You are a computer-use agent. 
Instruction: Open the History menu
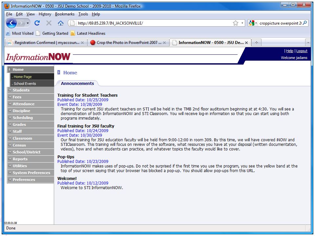45,14
